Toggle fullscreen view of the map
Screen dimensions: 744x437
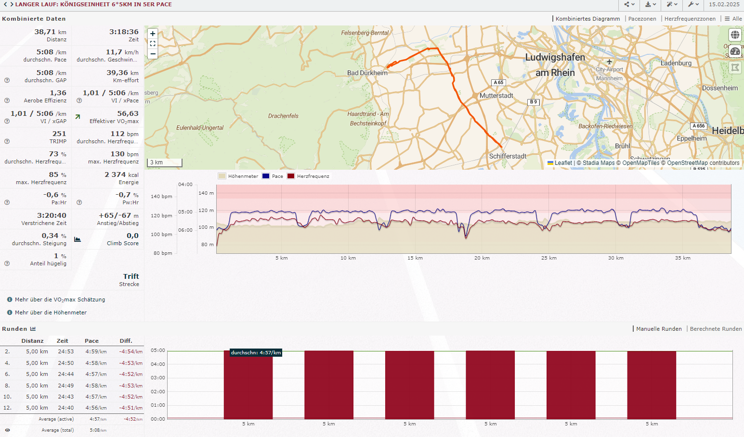[x=153, y=44]
